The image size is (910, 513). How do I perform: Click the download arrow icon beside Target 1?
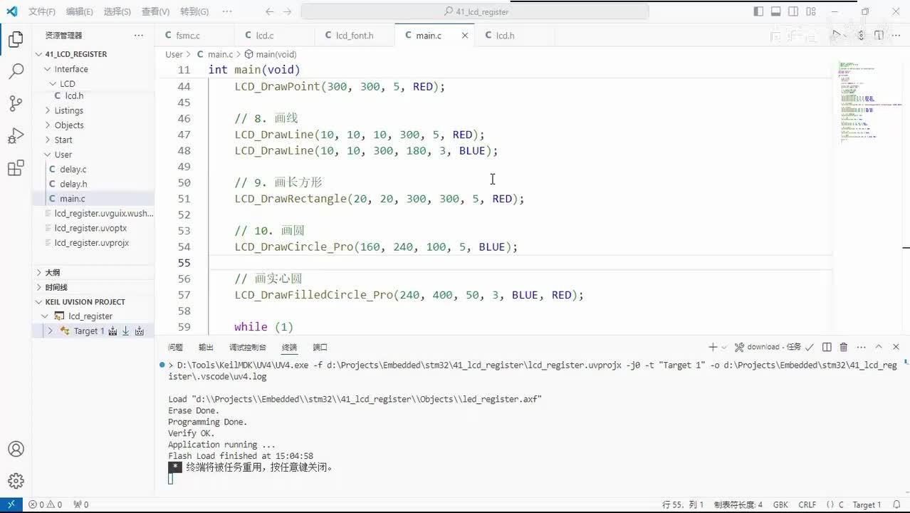[126, 331]
